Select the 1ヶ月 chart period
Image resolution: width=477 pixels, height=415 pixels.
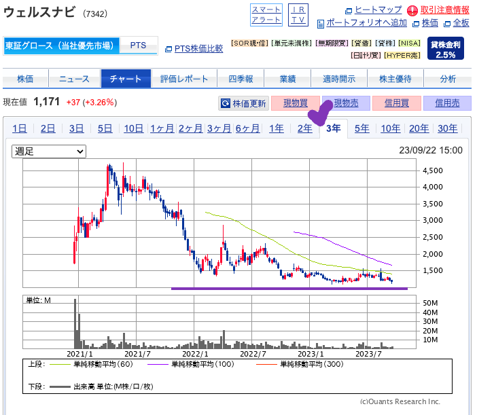[162, 128]
